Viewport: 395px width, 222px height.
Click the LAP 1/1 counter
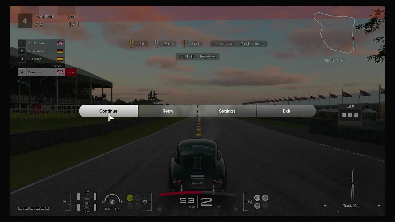click(73, 21)
